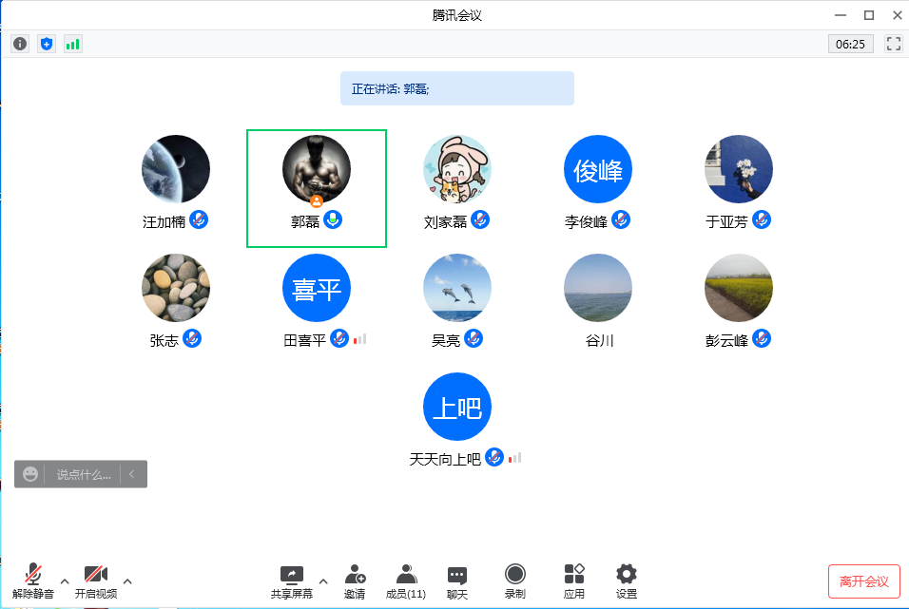This screenshot has width=909, height=609.
Task: Enter full screen mode icon
Action: [894, 44]
